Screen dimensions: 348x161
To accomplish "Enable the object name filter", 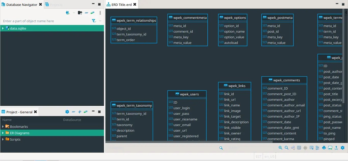I will (x=93, y=21).
